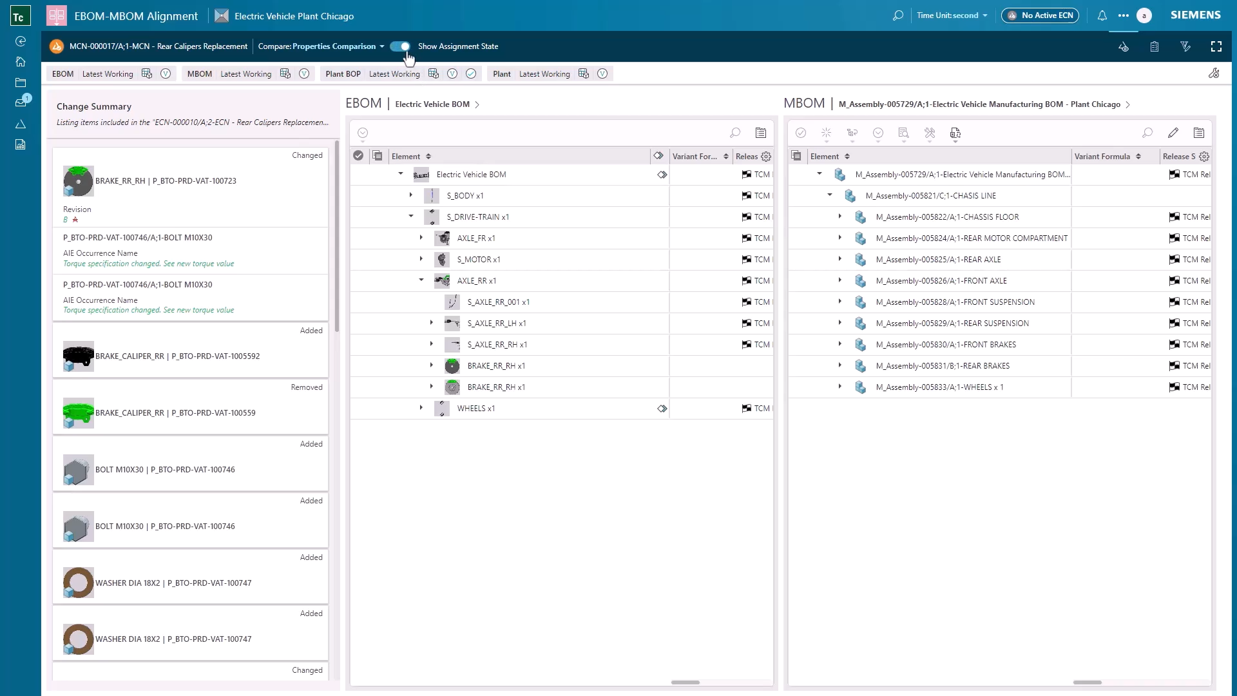1237x696 pixels.
Task: Open MBOM column settings gear
Action: point(1204,157)
